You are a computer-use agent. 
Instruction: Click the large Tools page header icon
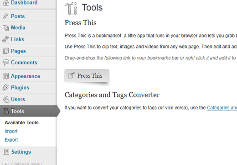71,8
